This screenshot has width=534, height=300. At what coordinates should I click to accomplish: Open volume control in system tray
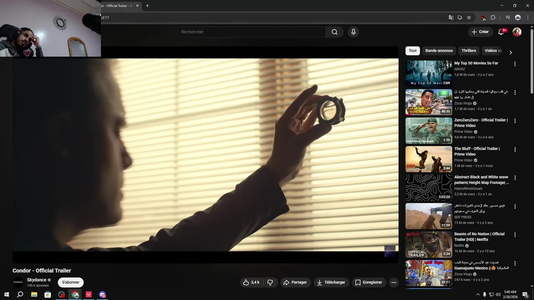[x=498, y=295]
